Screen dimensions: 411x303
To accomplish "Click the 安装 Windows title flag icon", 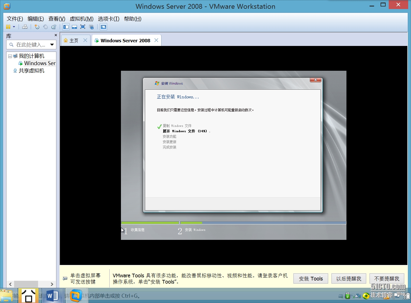I will point(157,83).
